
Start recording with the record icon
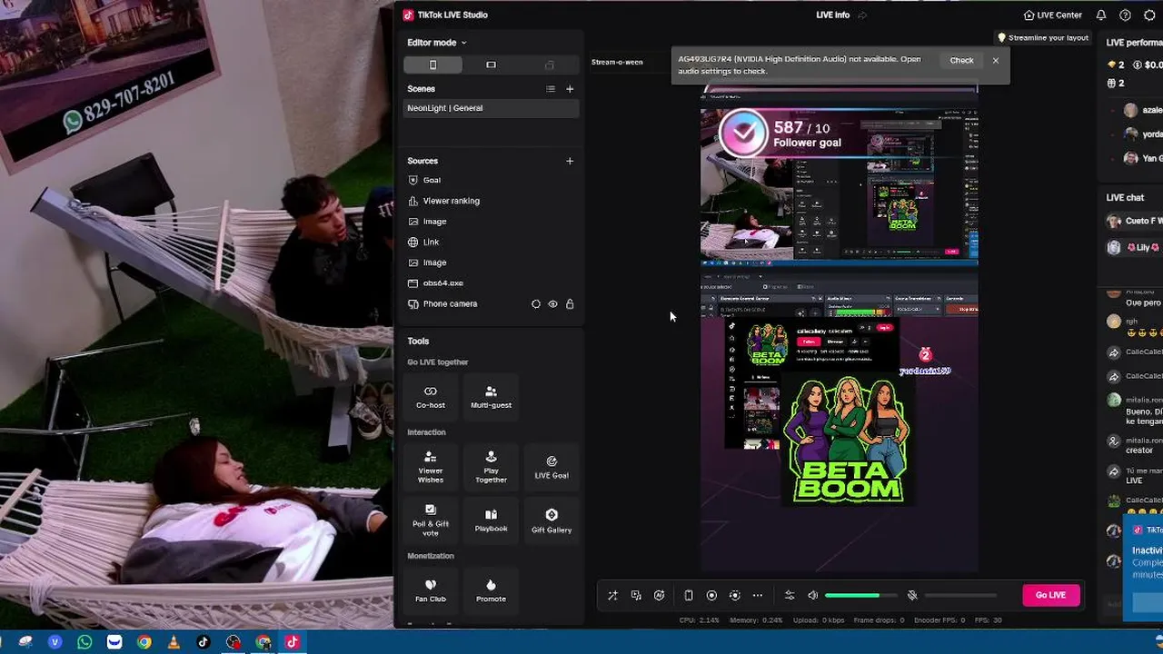pos(711,596)
